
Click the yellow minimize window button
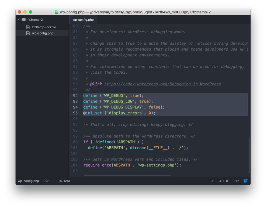click(x=25, y=12)
